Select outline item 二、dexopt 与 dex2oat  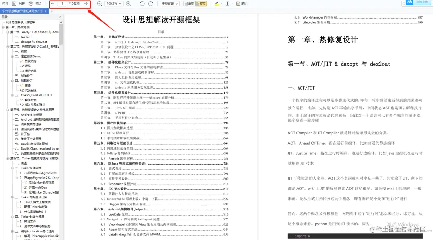click(x=31, y=42)
